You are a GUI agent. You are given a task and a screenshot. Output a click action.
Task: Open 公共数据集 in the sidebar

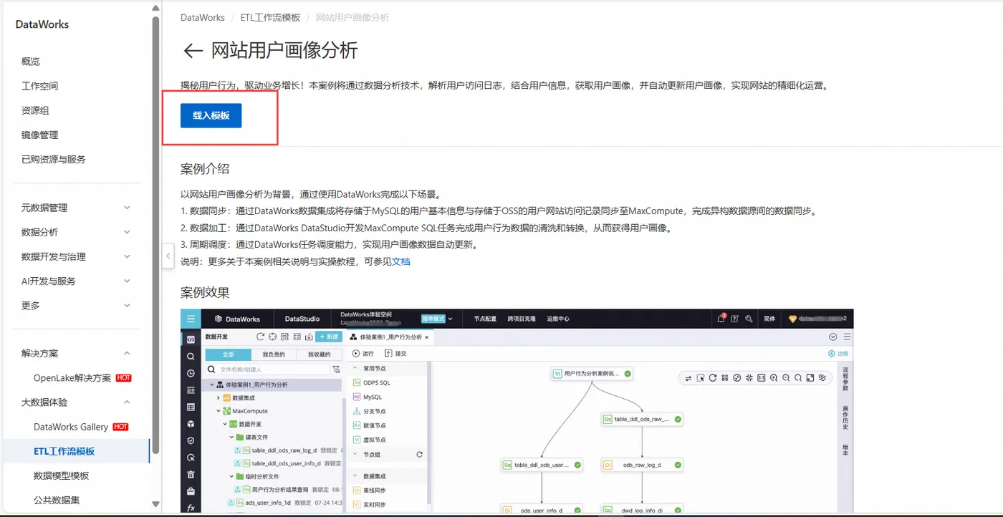click(x=57, y=500)
